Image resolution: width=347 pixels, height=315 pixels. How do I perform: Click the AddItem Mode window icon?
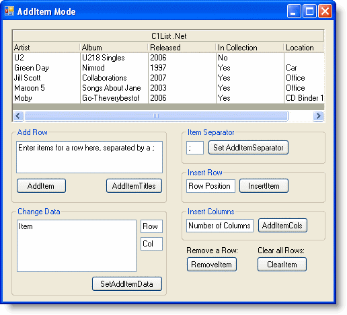pyautogui.click(x=9, y=11)
